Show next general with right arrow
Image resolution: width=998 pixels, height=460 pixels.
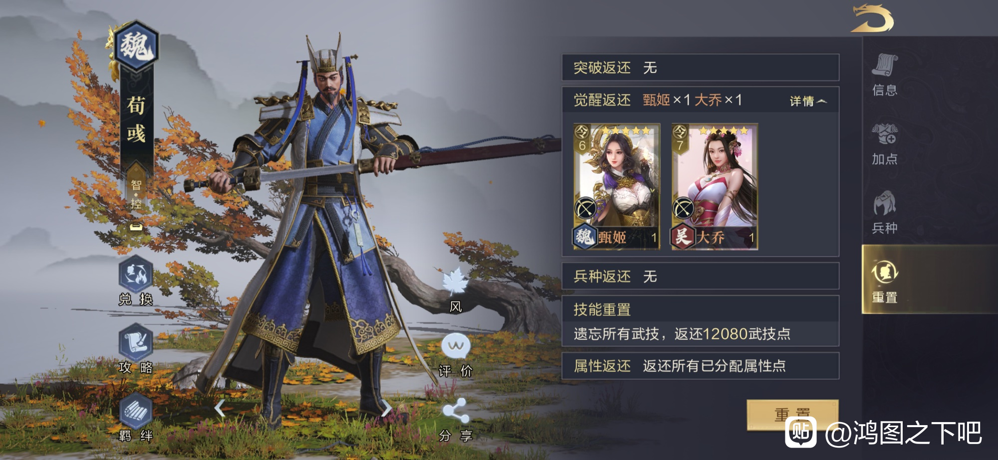pos(386,409)
